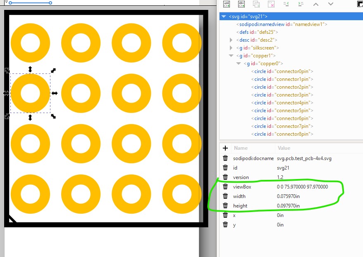Delete the sodipodi:docname attribute

tap(225, 158)
